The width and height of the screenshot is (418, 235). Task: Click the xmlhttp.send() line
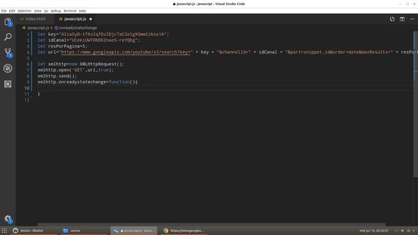click(x=57, y=76)
